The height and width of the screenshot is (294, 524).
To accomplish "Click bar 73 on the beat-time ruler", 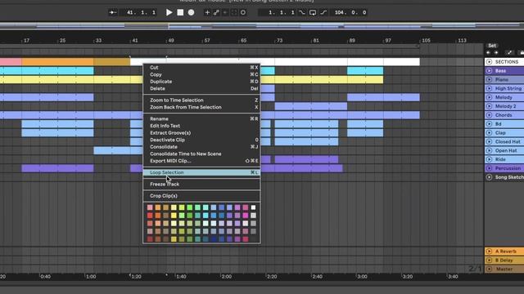I will (279, 40).
